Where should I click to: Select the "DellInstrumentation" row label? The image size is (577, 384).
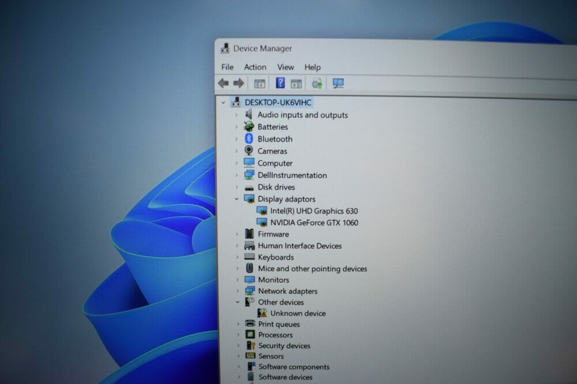click(x=292, y=175)
